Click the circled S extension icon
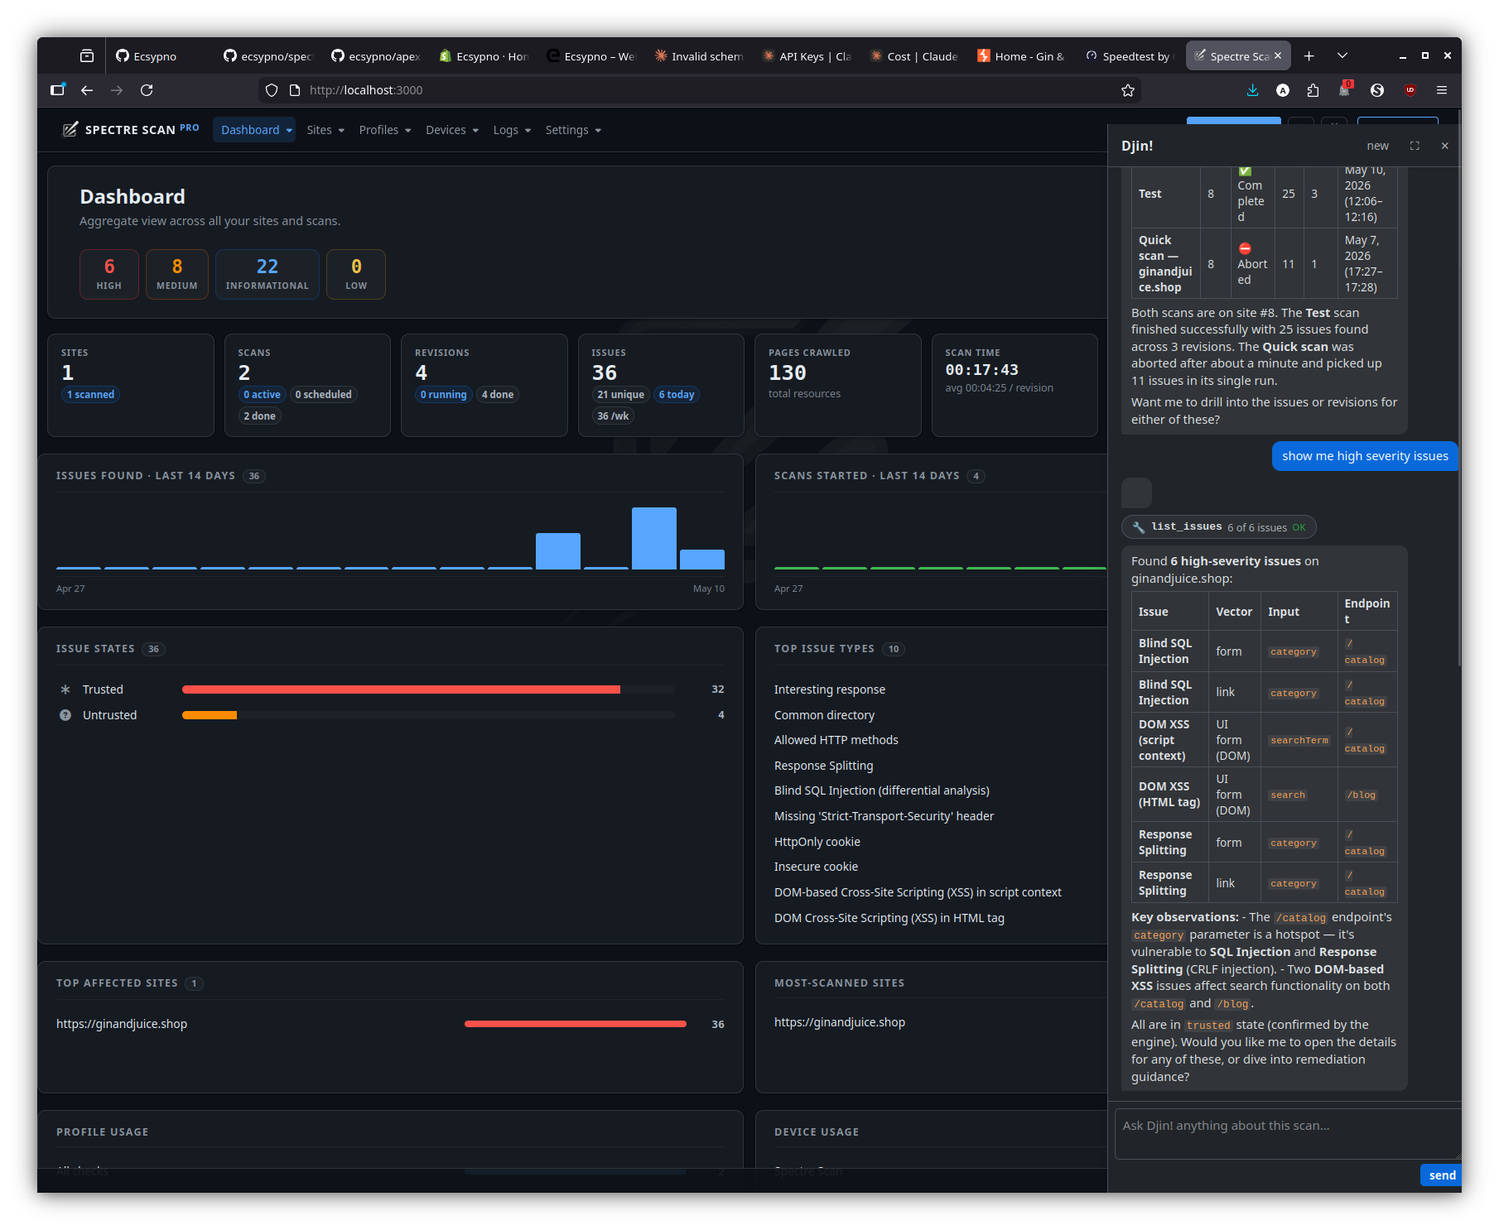The image size is (1499, 1230). (1377, 90)
